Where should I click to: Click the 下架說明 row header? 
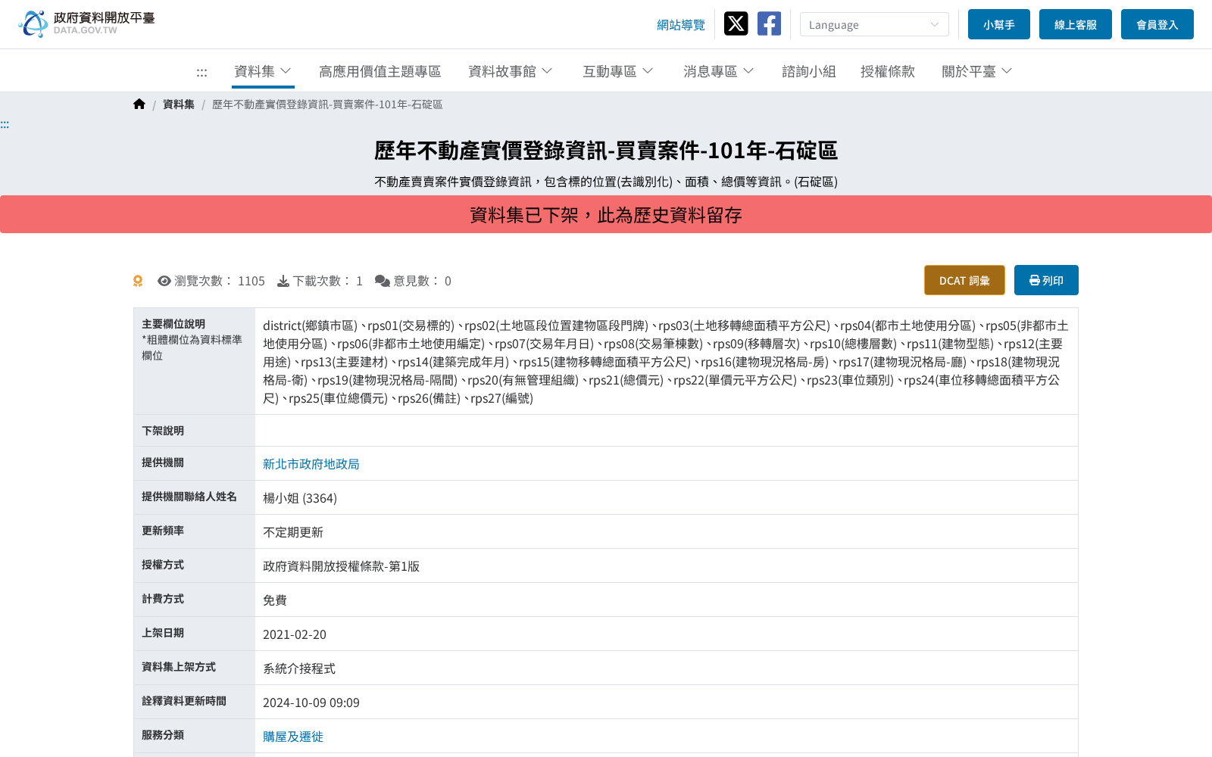pyautogui.click(x=195, y=431)
